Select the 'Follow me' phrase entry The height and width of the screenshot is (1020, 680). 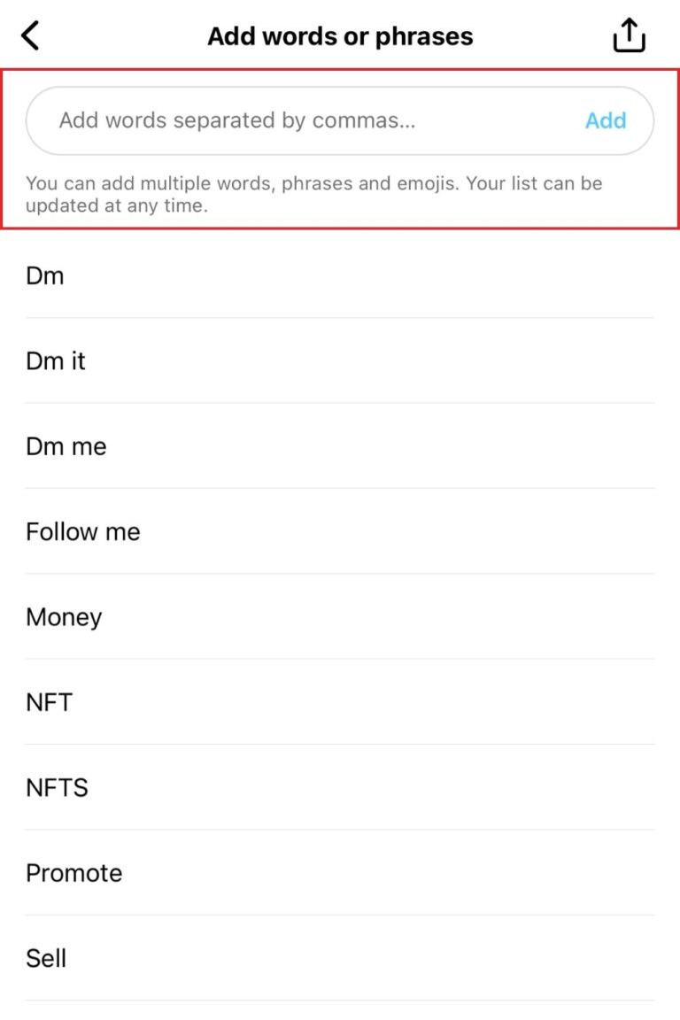tap(83, 531)
